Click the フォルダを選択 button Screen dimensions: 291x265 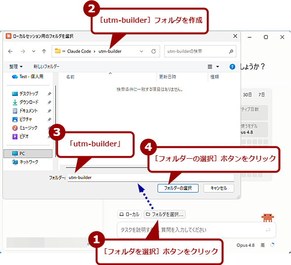(165, 215)
